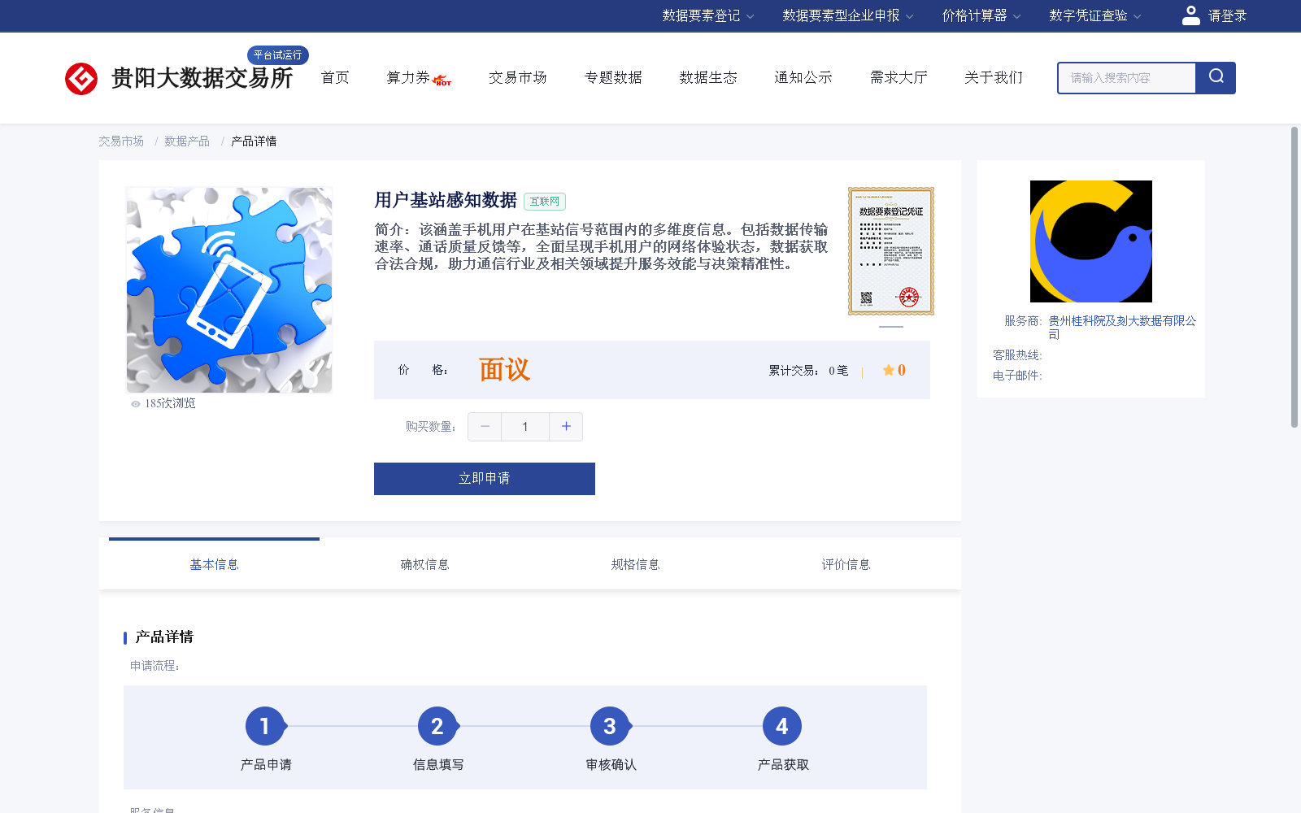The height and width of the screenshot is (813, 1301).
Task: Click the step 2 circle 信息填写
Action: (x=437, y=726)
